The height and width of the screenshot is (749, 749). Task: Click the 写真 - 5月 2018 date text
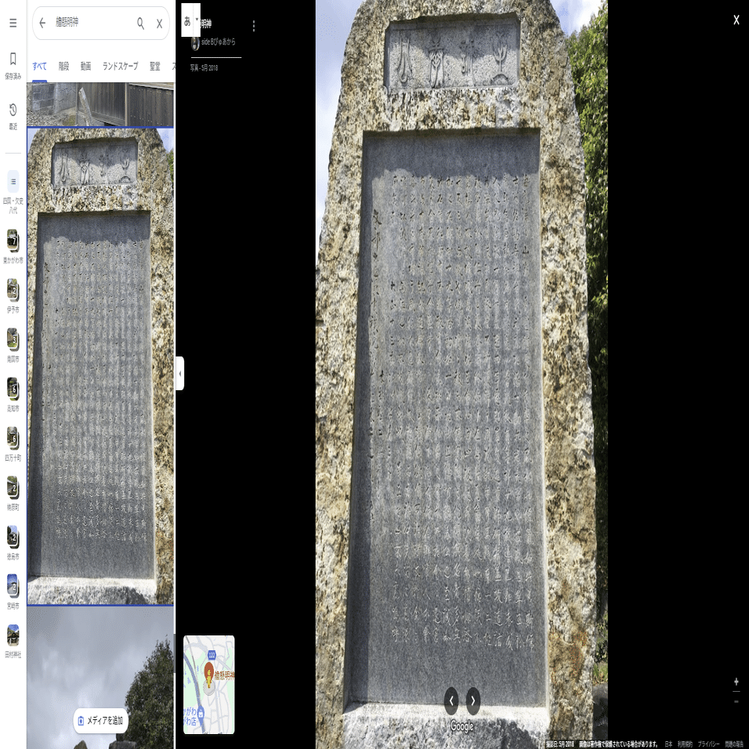tap(204, 68)
